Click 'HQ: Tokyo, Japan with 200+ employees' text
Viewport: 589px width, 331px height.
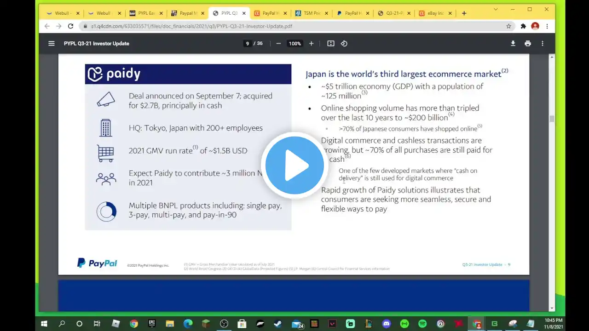(x=196, y=128)
